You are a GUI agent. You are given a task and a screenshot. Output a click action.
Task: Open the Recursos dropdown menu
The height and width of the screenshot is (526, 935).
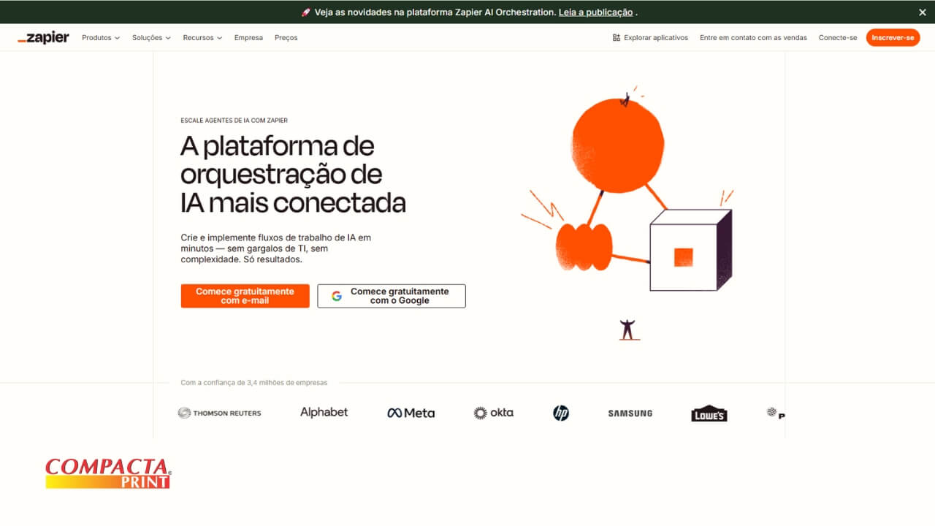[x=202, y=37]
